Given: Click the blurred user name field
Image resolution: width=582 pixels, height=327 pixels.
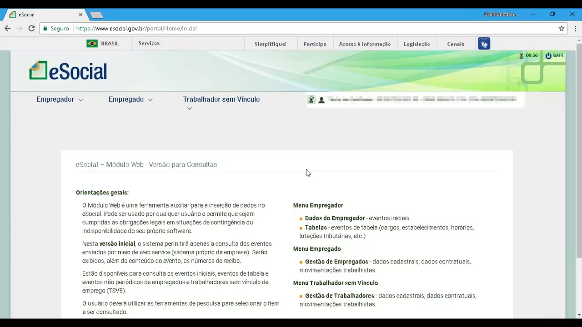Looking at the screenshot, I should (422, 99).
